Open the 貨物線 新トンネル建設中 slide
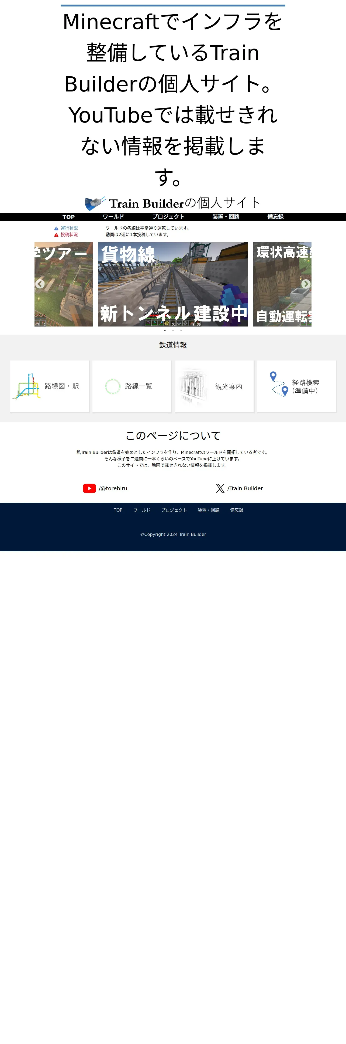This screenshot has width=346, height=1044. (173, 284)
